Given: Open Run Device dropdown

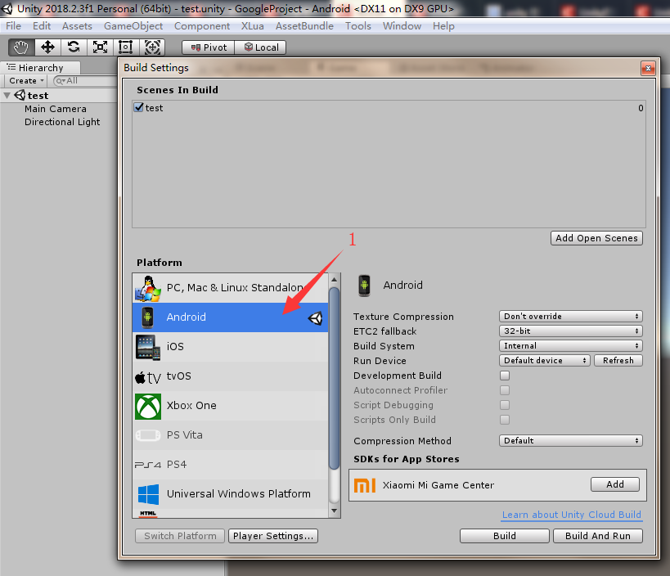Looking at the screenshot, I should [544, 361].
